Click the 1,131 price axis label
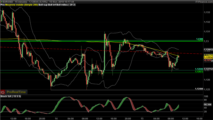Screen dimensions: 213x120 click(207, 32)
